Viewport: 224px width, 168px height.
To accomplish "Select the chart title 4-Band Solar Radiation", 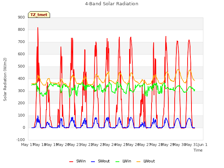I will tap(112, 4).
